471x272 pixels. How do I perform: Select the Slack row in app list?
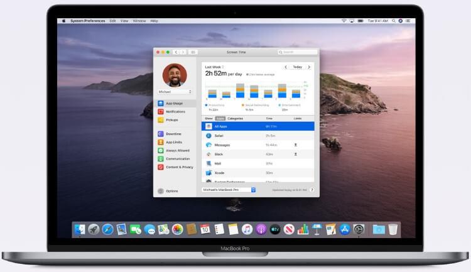257,154
